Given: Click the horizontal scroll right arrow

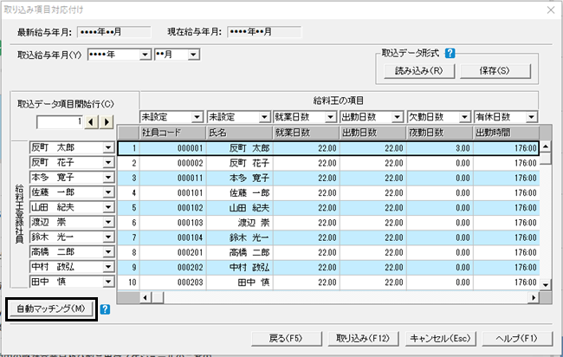Looking at the screenshot, I should pos(534,297).
